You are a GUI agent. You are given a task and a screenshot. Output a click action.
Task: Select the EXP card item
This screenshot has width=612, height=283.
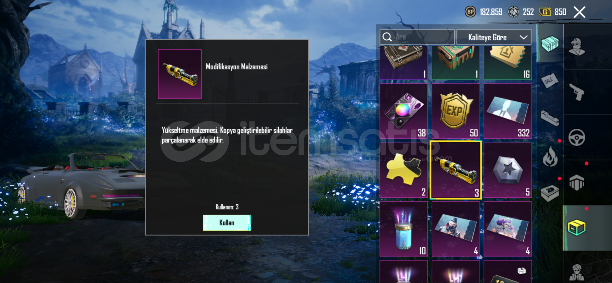click(456, 111)
